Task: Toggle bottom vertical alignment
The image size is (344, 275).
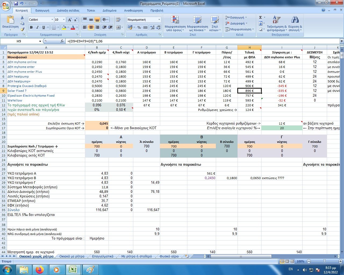Action: coord(97,20)
